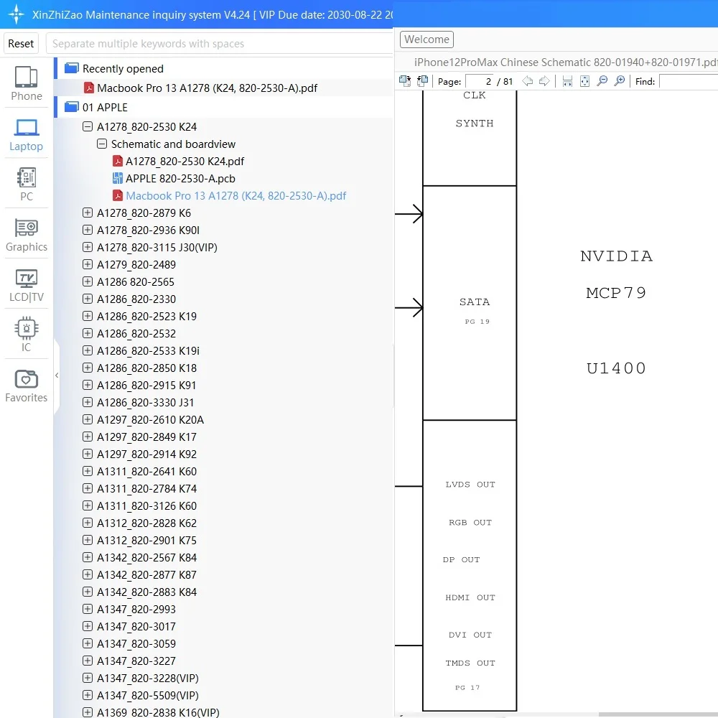718x718 pixels.
Task: Select the IC category icon
Action: [26, 328]
